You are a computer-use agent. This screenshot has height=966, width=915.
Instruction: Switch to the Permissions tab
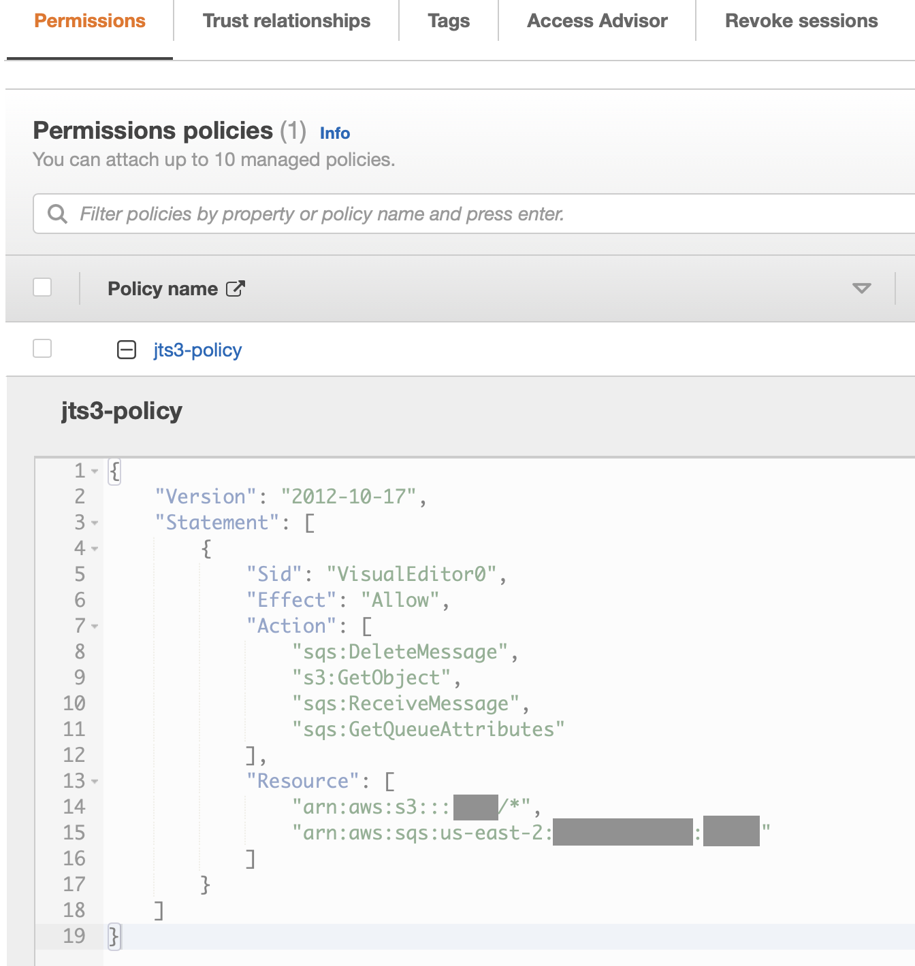click(x=90, y=21)
